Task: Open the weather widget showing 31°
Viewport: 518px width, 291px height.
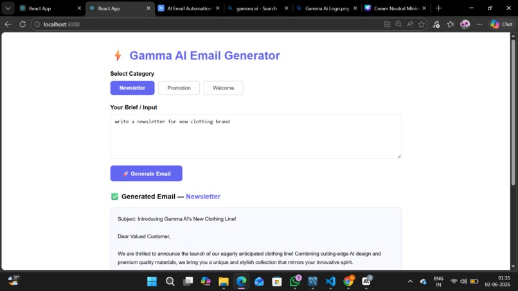Action: [14, 281]
